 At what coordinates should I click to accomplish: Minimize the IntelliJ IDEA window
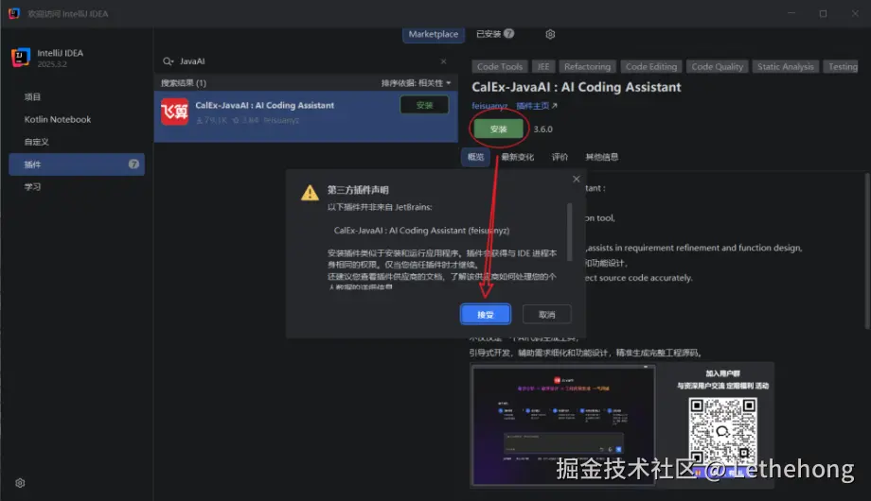coord(791,13)
